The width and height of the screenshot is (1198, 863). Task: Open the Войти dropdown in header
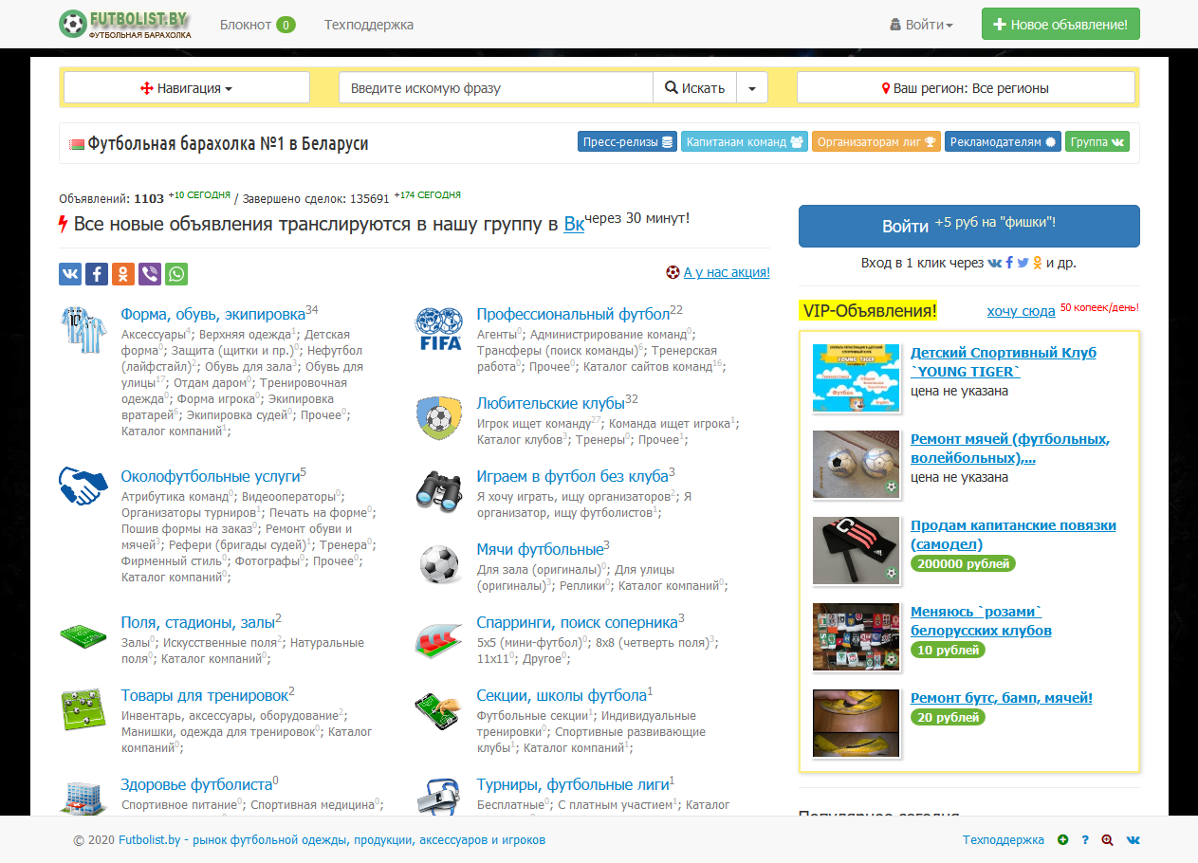921,25
